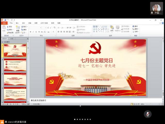Click the Find (查找) icon

tap(135, 26)
